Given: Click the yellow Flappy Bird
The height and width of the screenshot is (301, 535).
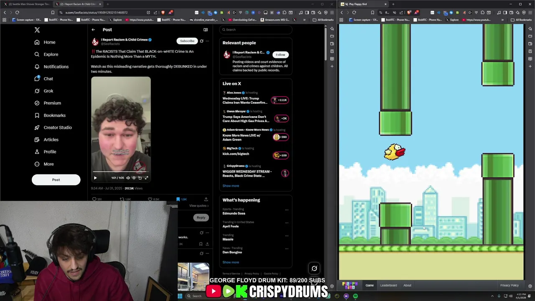Looking at the screenshot, I should [x=395, y=152].
